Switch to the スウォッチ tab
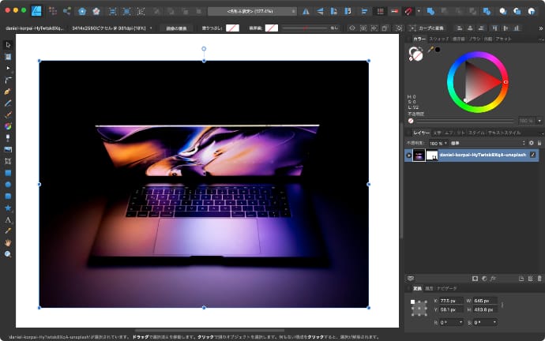Image resolution: width=545 pixels, height=341 pixels. coord(439,38)
